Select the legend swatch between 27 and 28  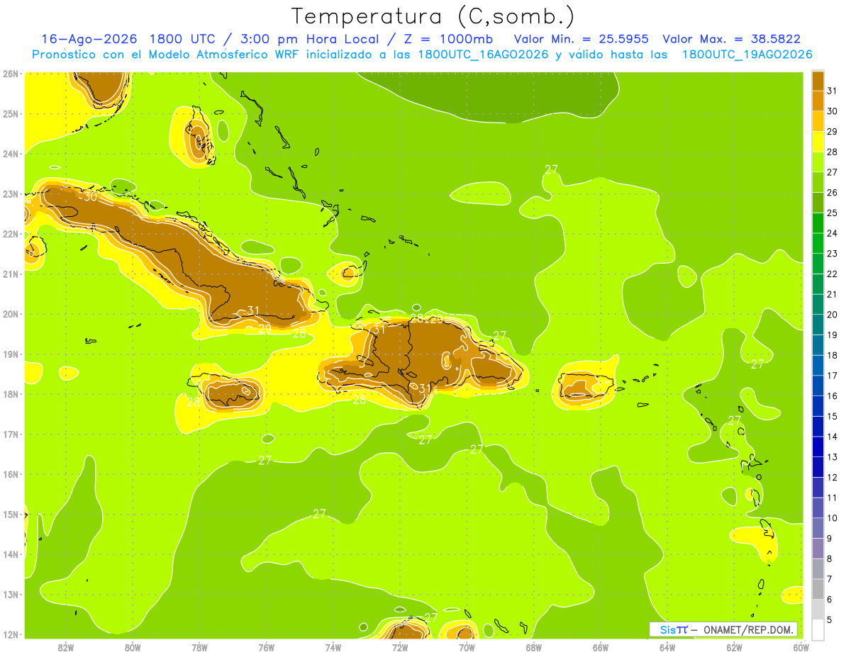pos(817,162)
